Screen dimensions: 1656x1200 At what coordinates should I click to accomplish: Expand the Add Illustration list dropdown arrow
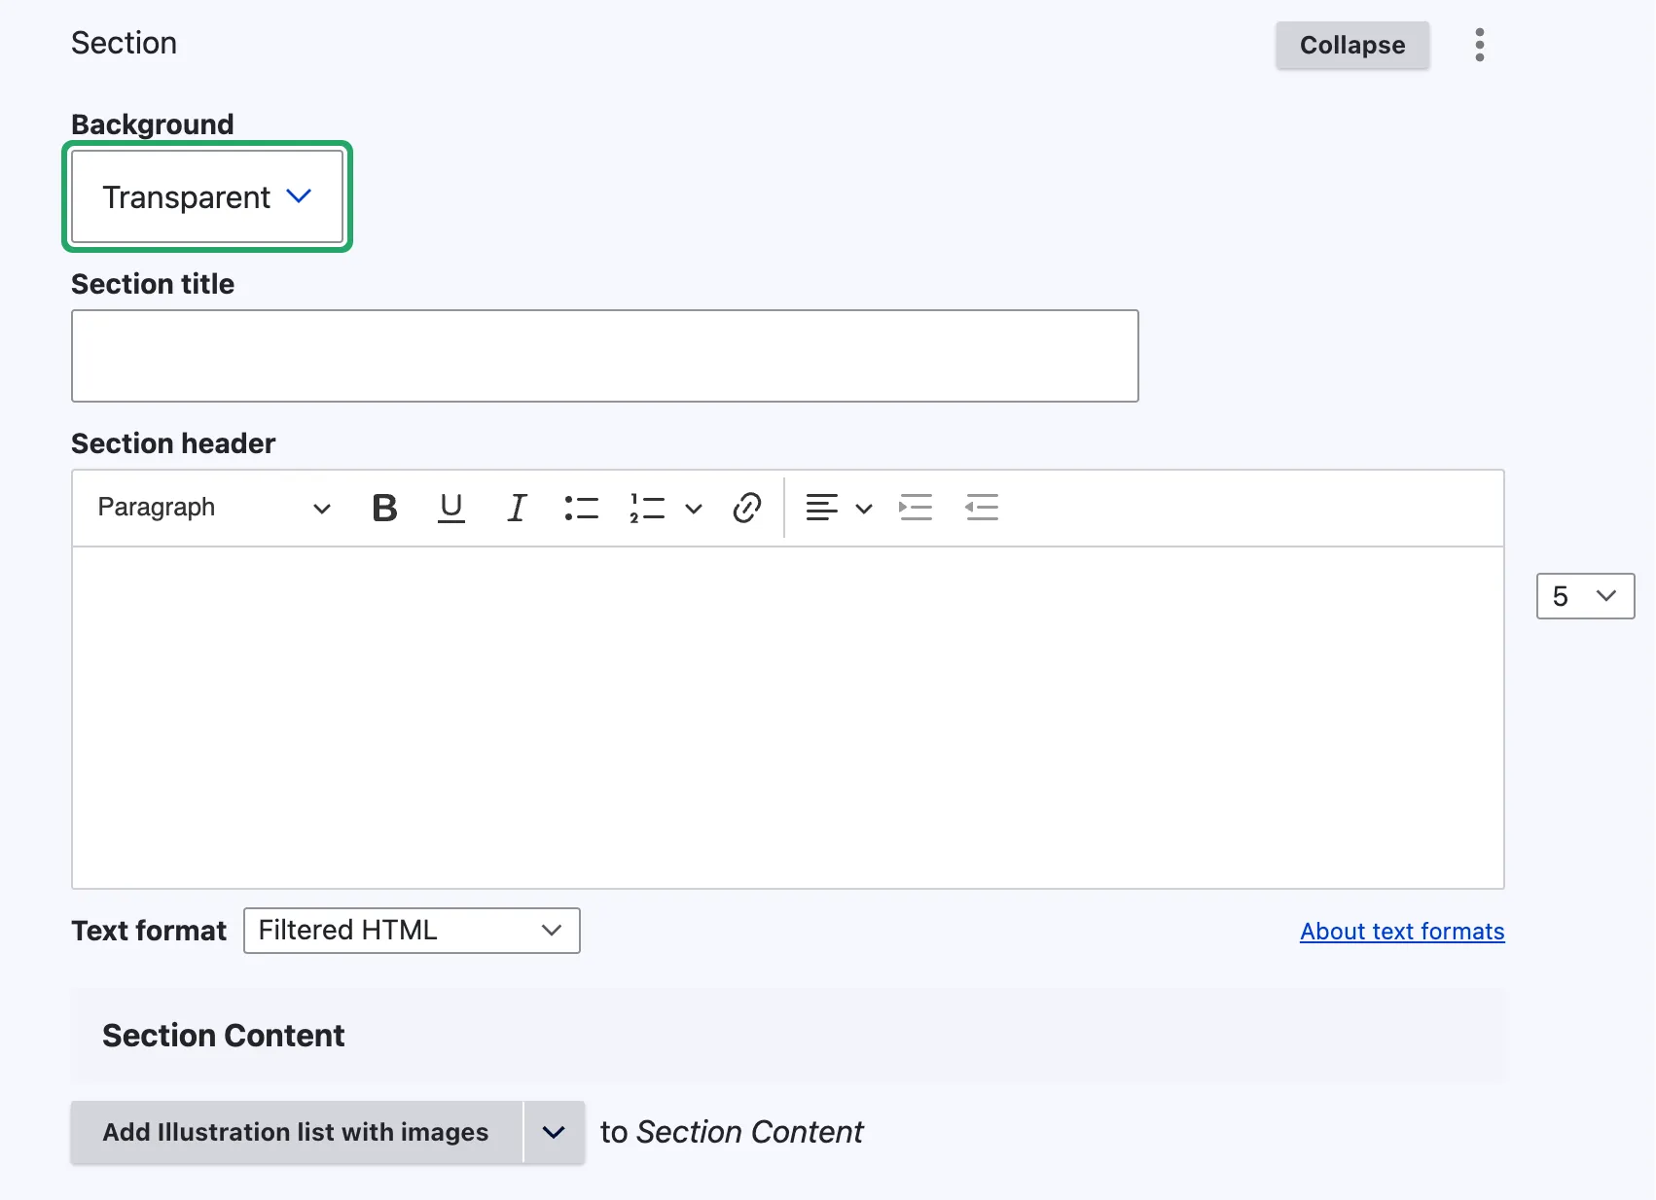click(554, 1132)
